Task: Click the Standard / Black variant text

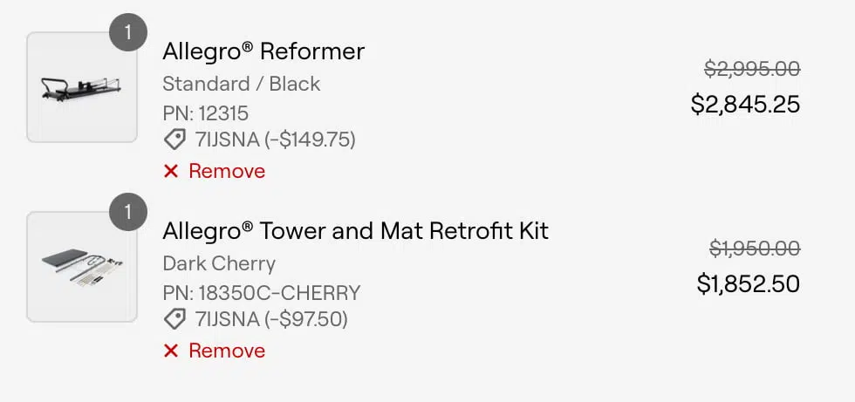Action: 242,84
